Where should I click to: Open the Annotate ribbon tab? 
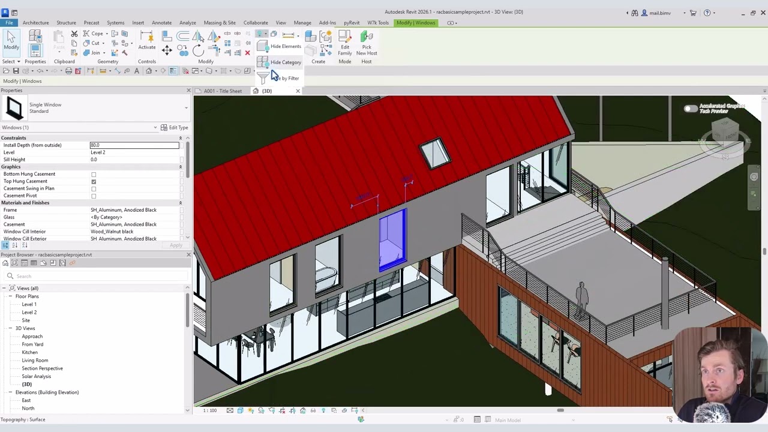161,23
